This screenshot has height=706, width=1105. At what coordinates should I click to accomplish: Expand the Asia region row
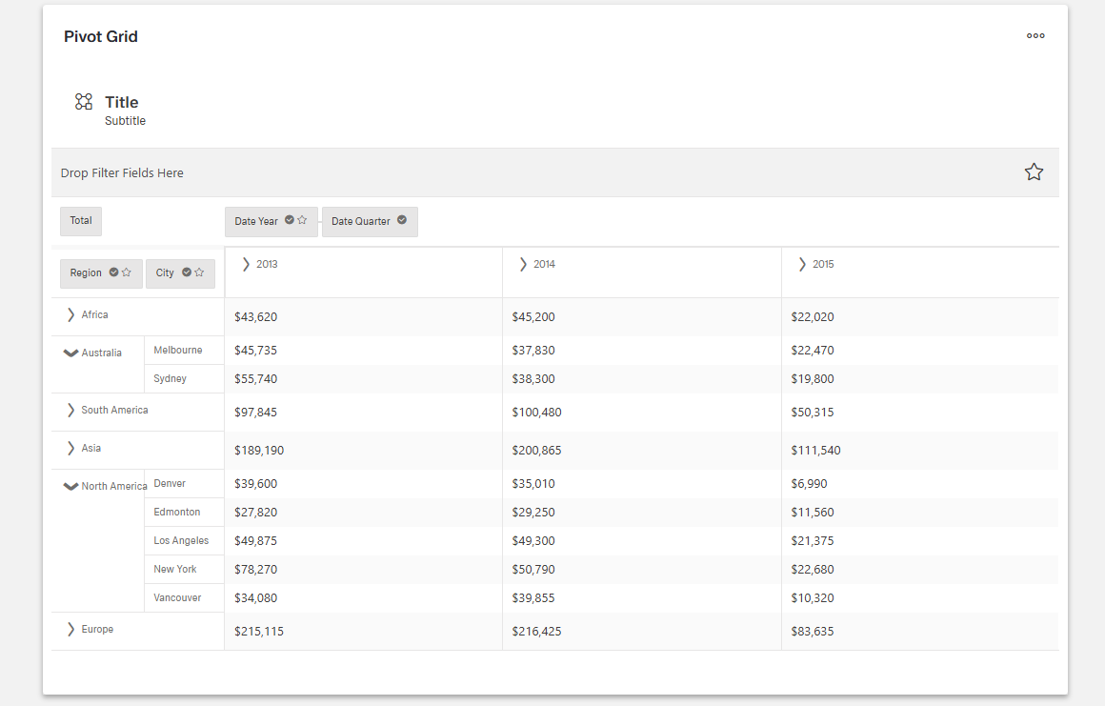[70, 448]
